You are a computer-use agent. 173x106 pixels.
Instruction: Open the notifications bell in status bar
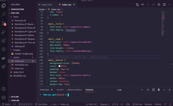click(170, 104)
